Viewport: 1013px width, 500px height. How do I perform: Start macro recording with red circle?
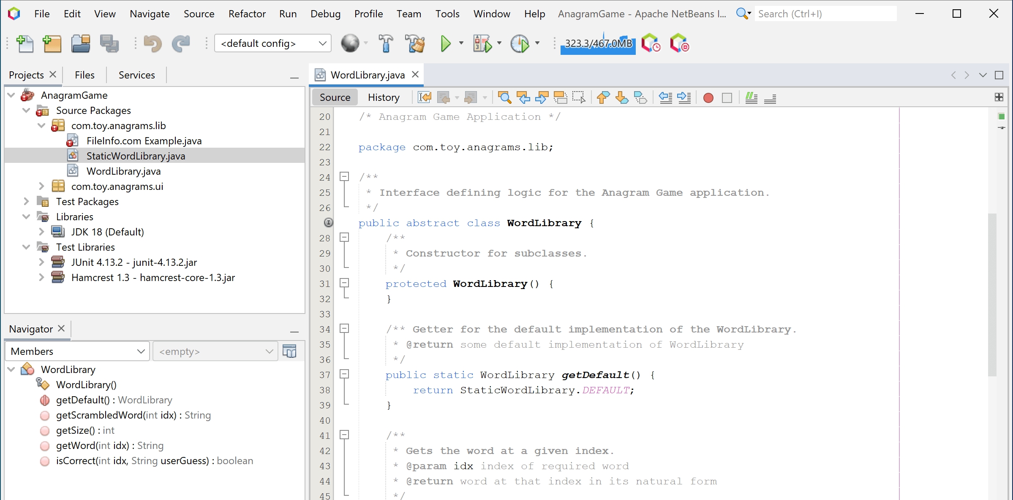pos(708,98)
